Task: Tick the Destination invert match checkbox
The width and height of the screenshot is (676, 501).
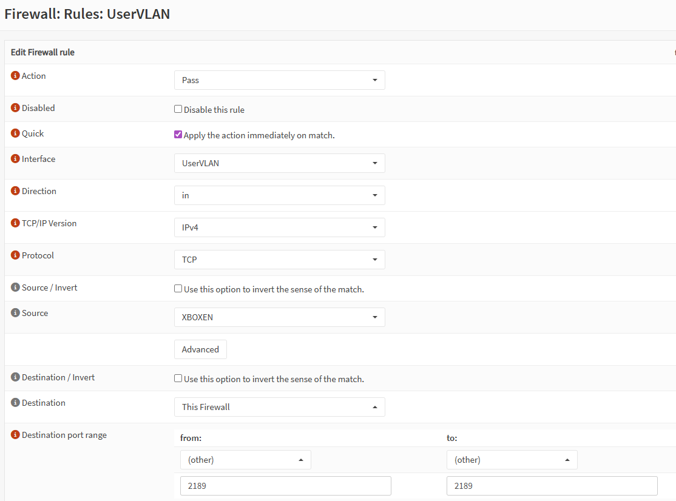Action: point(178,378)
